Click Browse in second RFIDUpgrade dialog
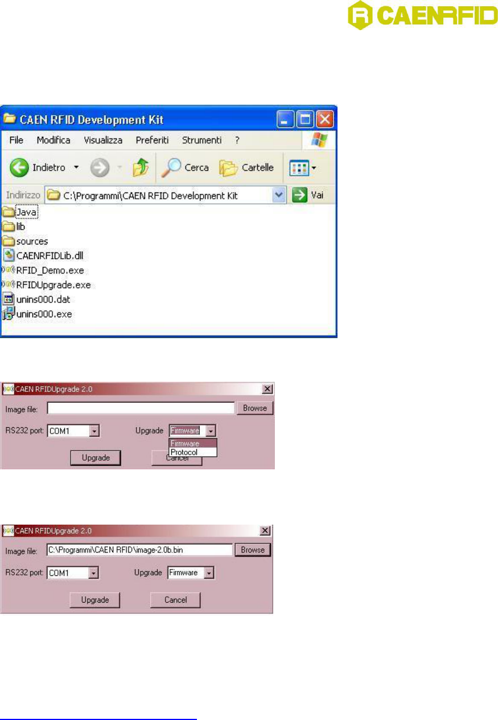This screenshot has width=498, height=720. [253, 550]
